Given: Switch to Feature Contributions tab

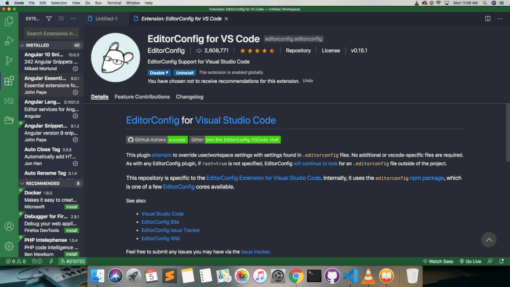Looking at the screenshot, I should pyautogui.click(x=142, y=97).
